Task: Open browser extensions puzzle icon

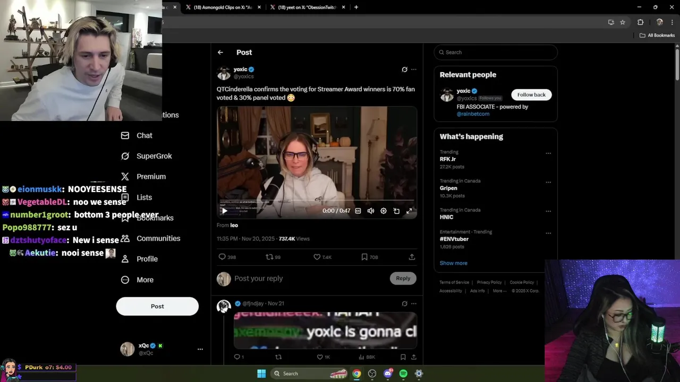Action: coord(640,22)
